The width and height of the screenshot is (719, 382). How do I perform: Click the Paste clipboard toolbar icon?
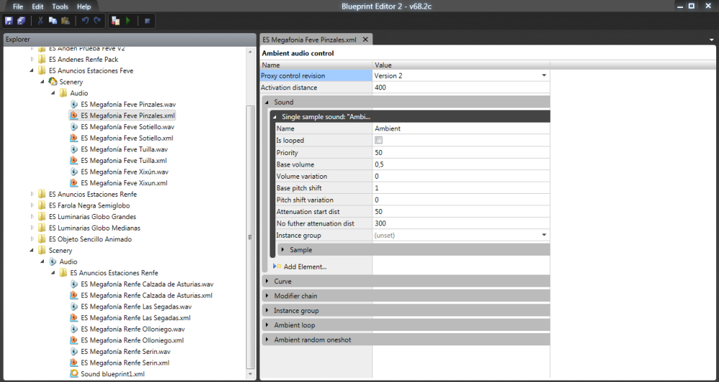[x=65, y=21]
